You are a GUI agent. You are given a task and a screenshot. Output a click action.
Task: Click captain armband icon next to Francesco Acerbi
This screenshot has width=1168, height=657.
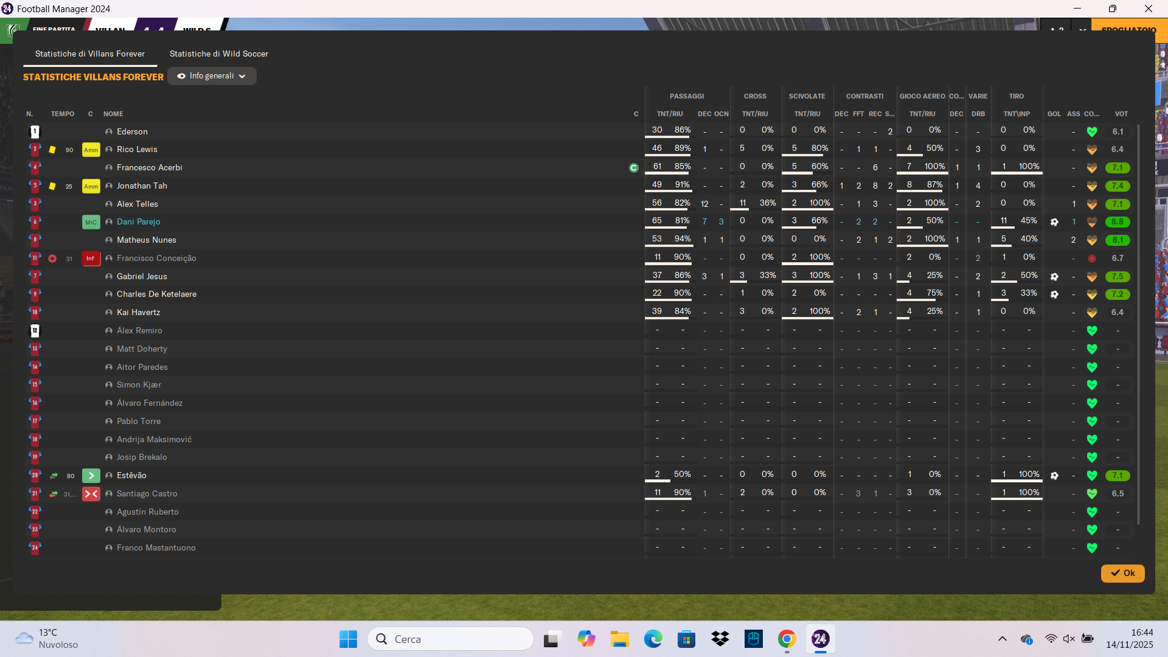634,168
